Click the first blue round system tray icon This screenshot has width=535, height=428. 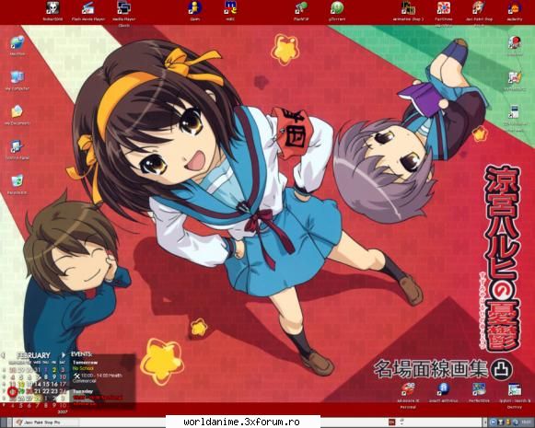pyautogui.click(x=494, y=422)
